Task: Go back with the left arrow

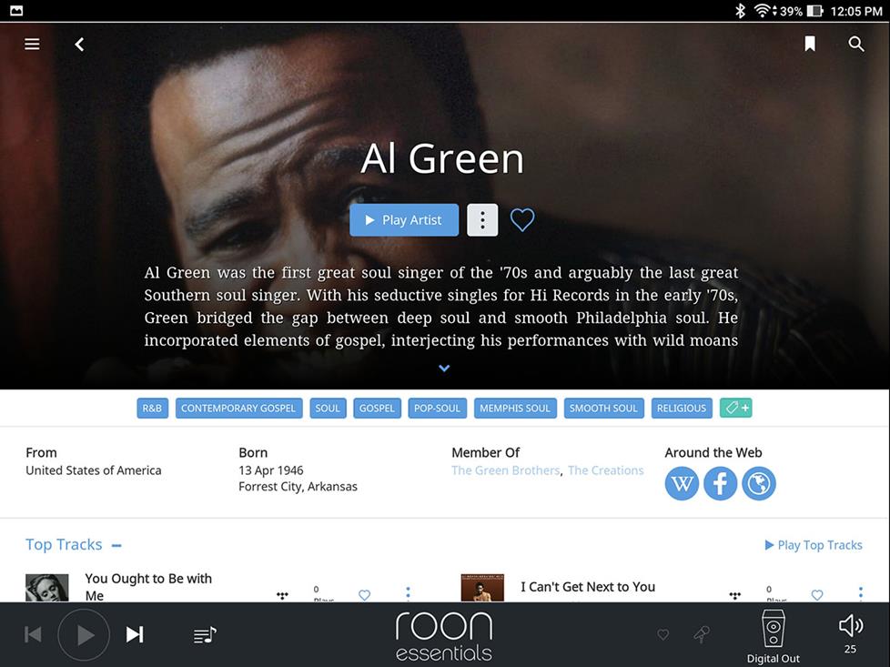Action: (79, 45)
